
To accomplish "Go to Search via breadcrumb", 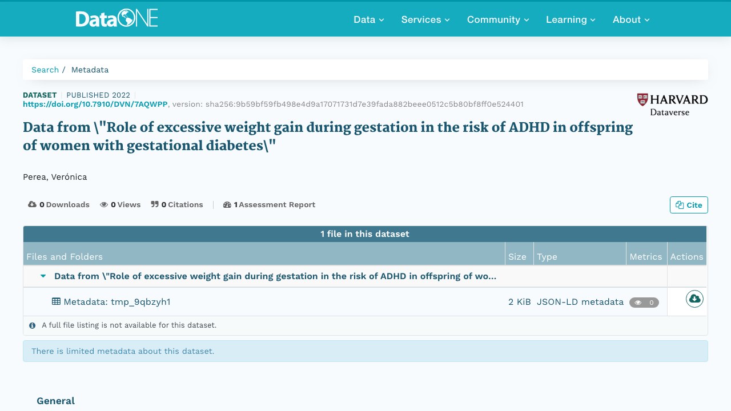I will point(45,70).
